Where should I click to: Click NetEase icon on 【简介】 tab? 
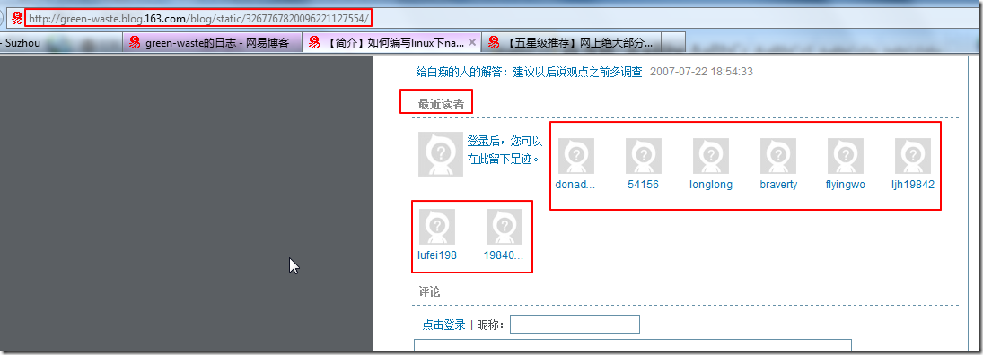pyautogui.click(x=315, y=42)
